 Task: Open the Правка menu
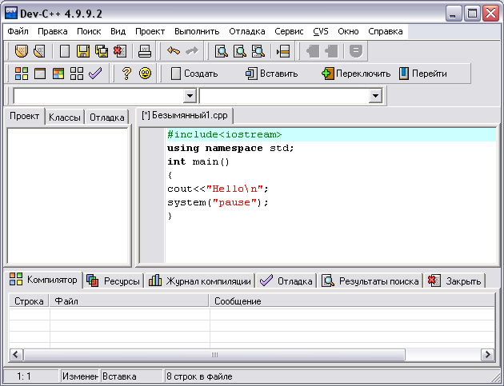[x=52, y=31]
